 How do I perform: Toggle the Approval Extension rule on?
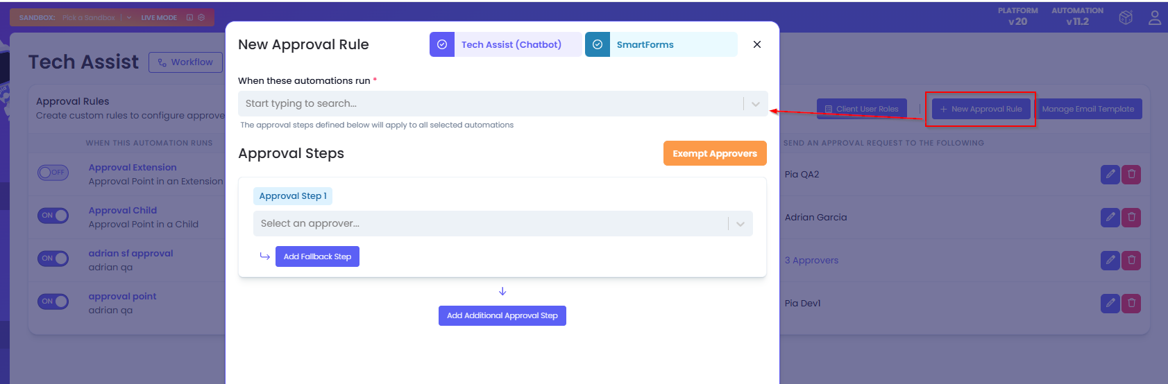pyautogui.click(x=53, y=173)
